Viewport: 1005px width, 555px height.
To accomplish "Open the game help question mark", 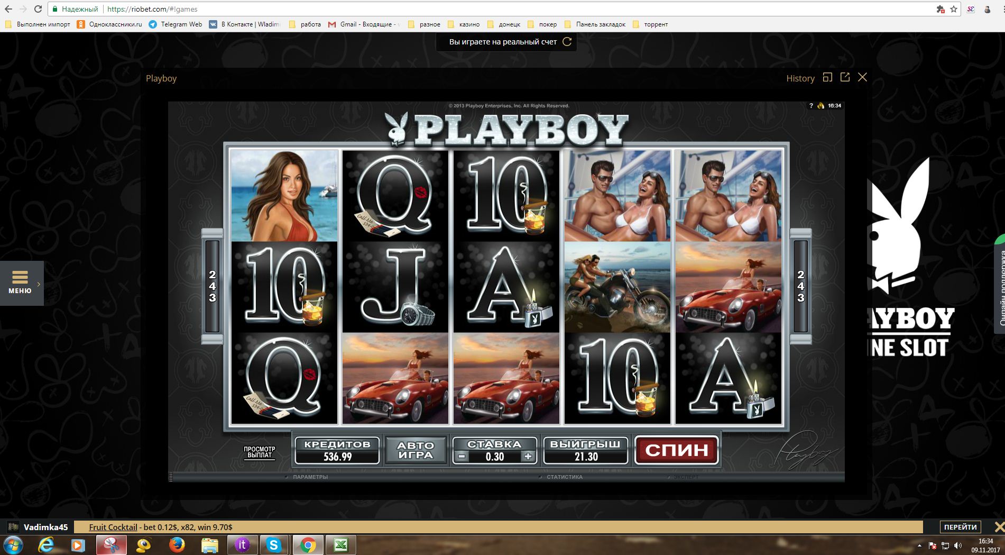I will tap(811, 106).
